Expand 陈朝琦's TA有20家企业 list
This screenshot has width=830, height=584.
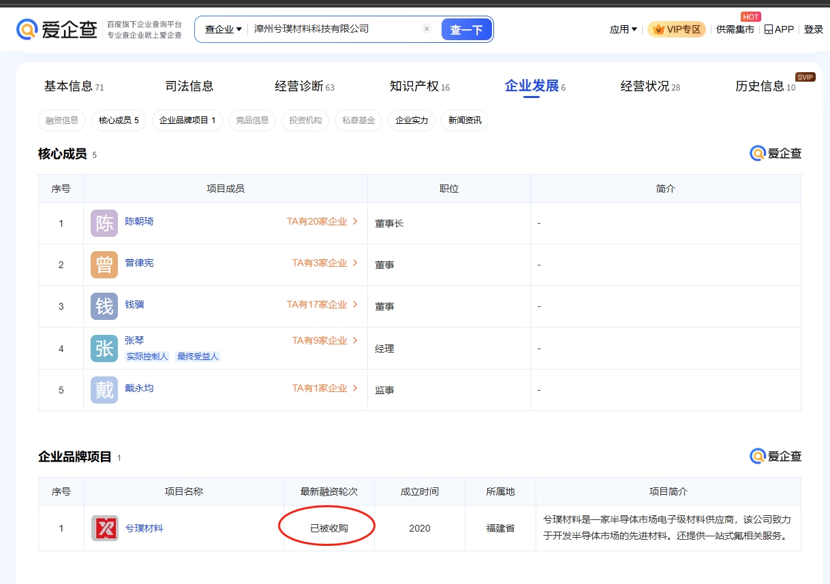pos(322,221)
